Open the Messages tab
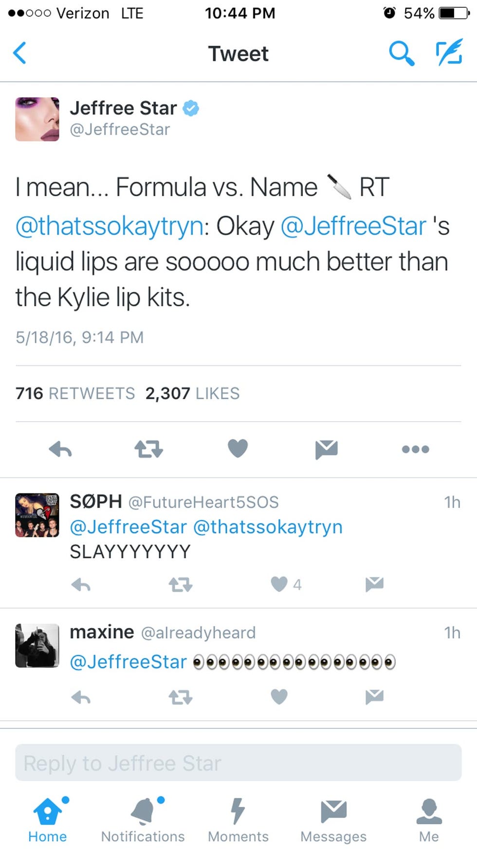477x849 pixels. click(x=333, y=820)
